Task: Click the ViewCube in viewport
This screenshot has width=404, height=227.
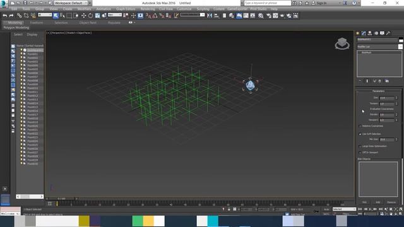Action: [342, 44]
